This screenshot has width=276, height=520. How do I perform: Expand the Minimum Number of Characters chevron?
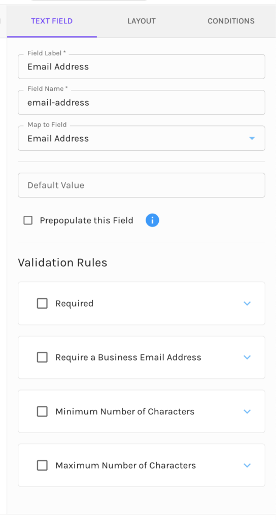point(247,411)
